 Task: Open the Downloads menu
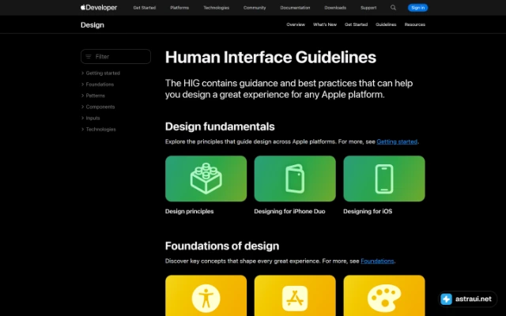(x=335, y=8)
